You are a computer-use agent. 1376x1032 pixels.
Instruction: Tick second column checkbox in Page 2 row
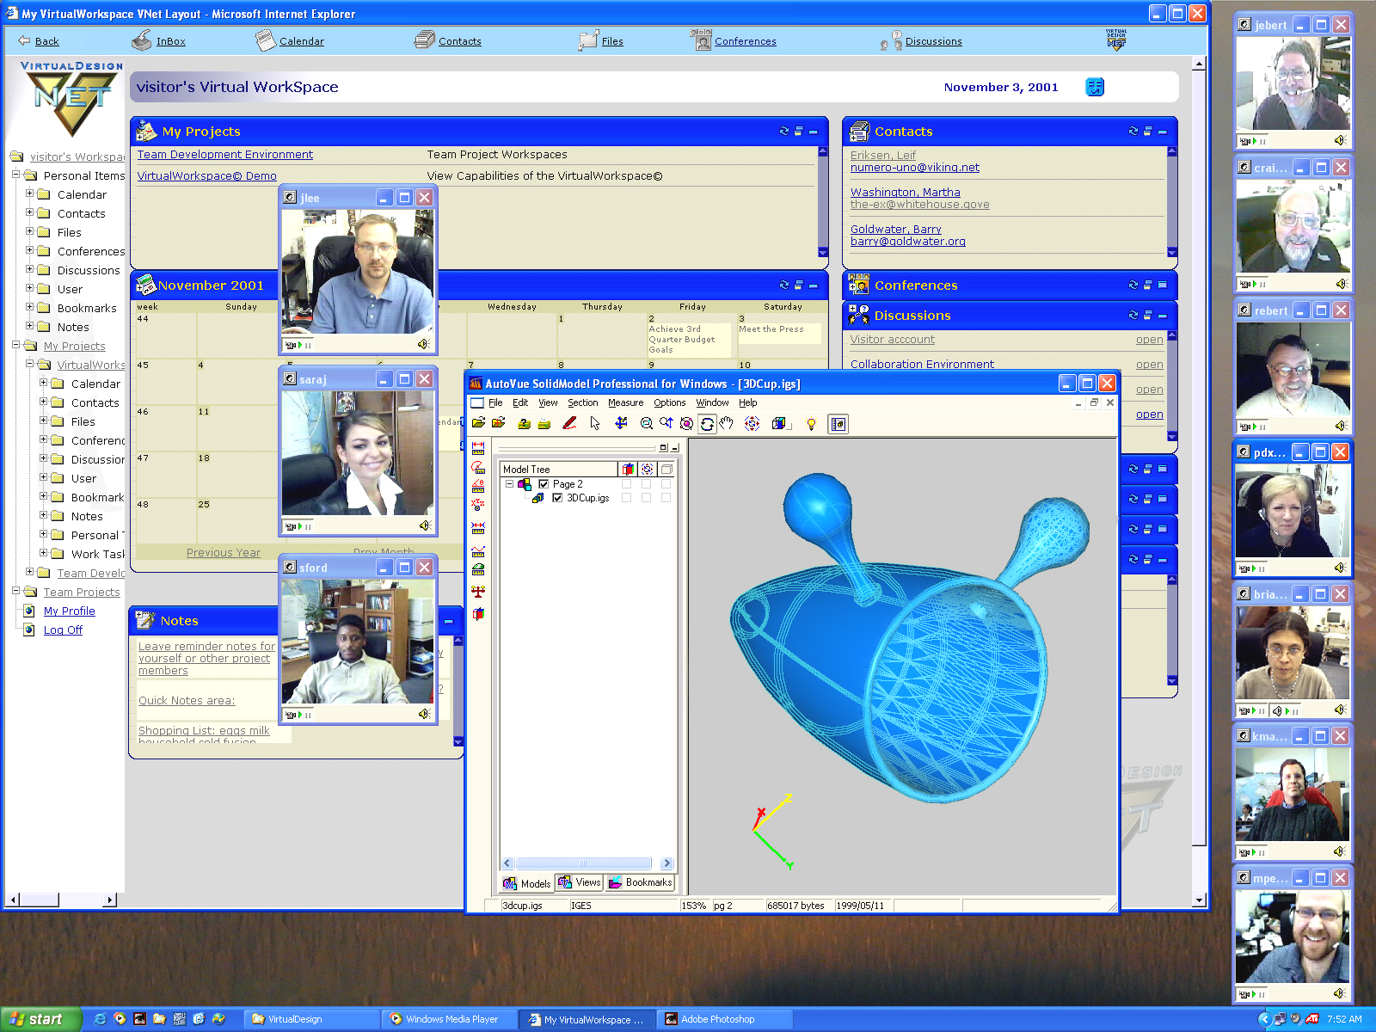(646, 484)
